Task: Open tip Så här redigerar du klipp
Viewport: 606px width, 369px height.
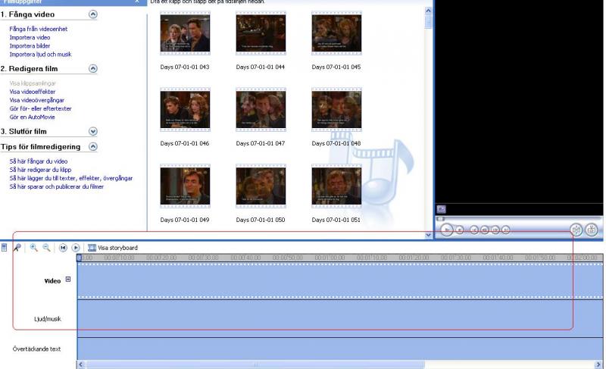Action: [40, 170]
